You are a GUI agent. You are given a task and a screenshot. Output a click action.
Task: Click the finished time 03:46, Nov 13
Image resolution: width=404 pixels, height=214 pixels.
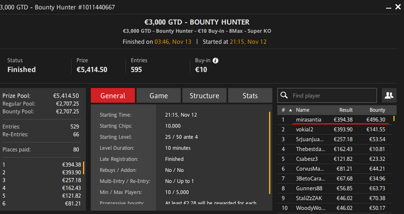click(173, 42)
